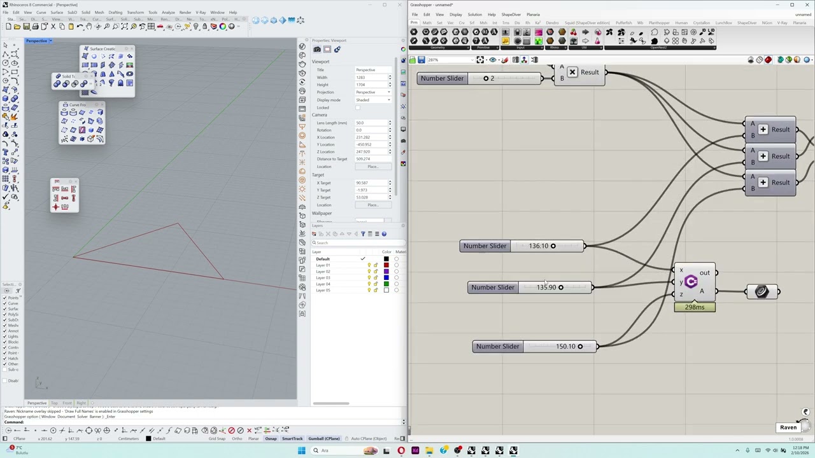This screenshot has width=815, height=458.
Task: Click the SmartTrack status bar button
Action: [x=293, y=439]
